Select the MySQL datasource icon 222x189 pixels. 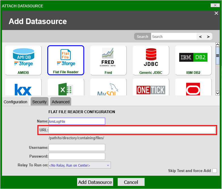click(x=108, y=88)
